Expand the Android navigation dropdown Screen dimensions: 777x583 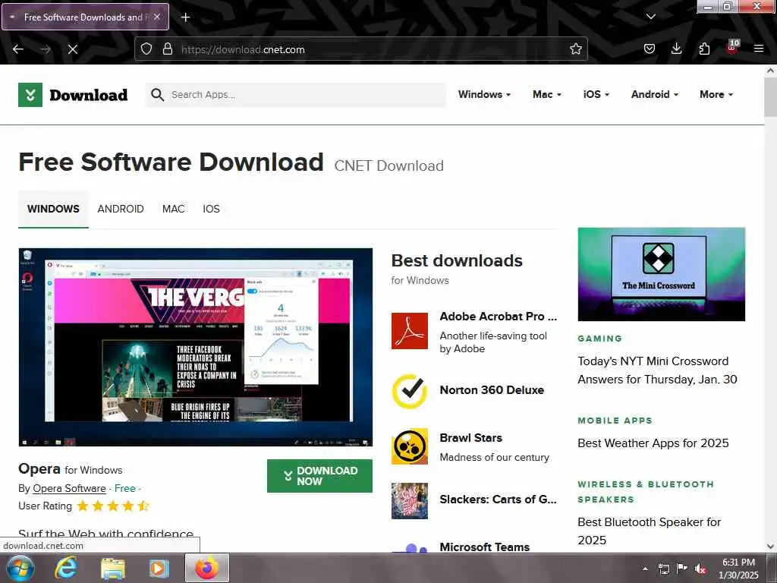[x=655, y=94]
